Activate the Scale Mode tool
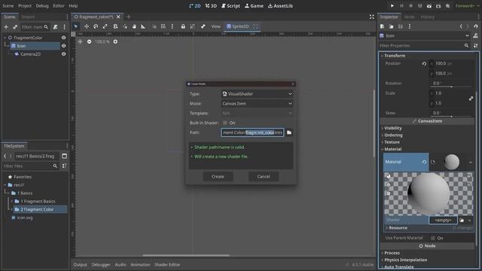The height and width of the screenshot is (271, 482). pyautogui.click(x=105, y=26)
